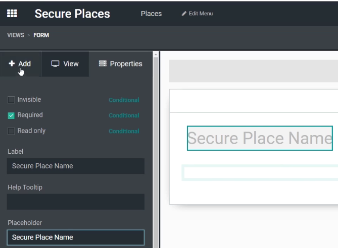338x248 pixels.
Task: Click the Placeholder input field
Action: click(76, 237)
